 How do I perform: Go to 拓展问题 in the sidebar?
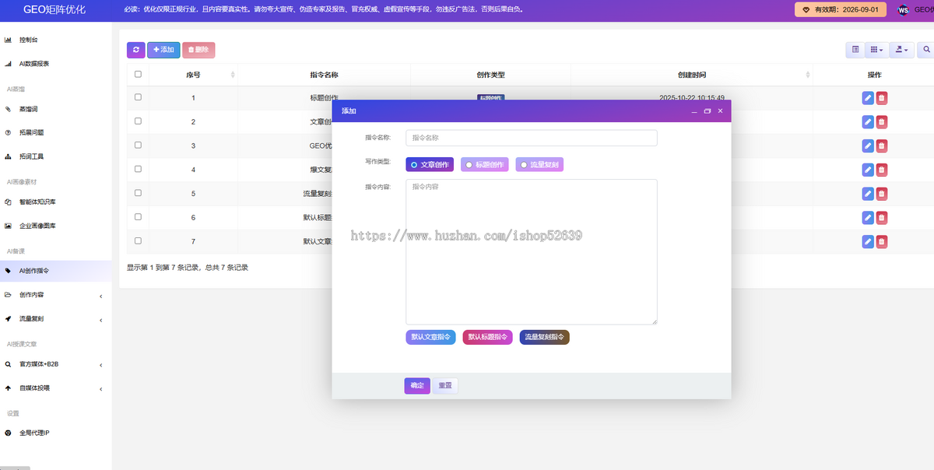[x=56, y=132]
